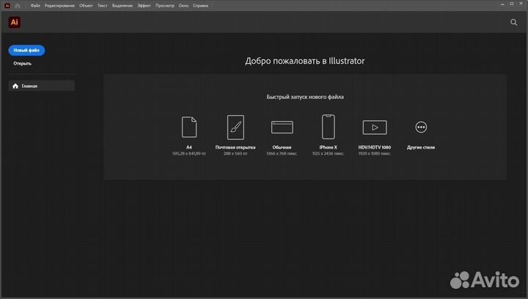Click the 1920 x 1080 пикс. dimensions
The height and width of the screenshot is (299, 528).
click(375, 153)
